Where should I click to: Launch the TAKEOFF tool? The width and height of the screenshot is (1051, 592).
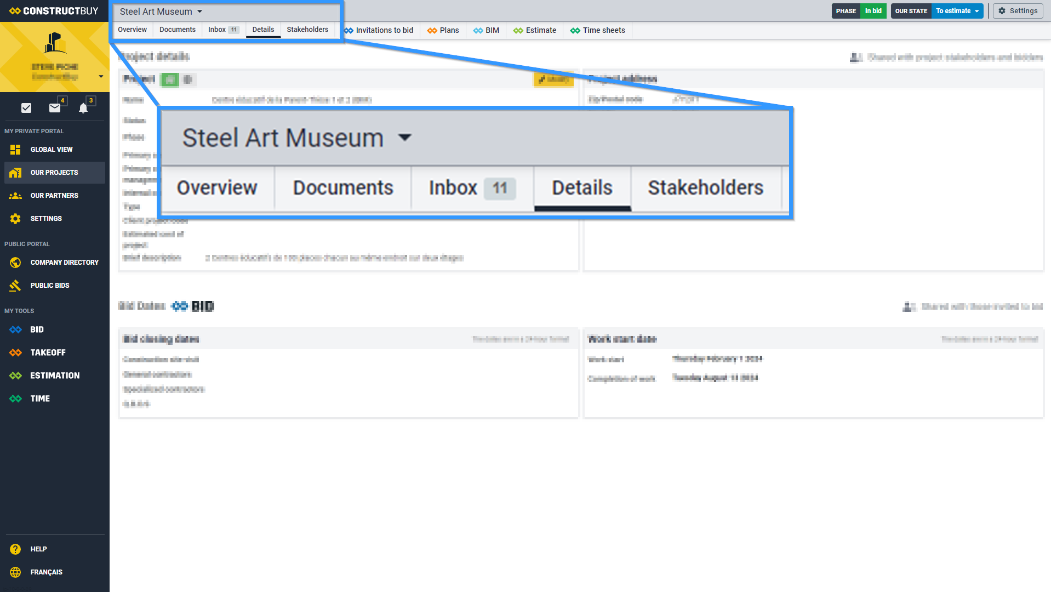click(x=54, y=352)
